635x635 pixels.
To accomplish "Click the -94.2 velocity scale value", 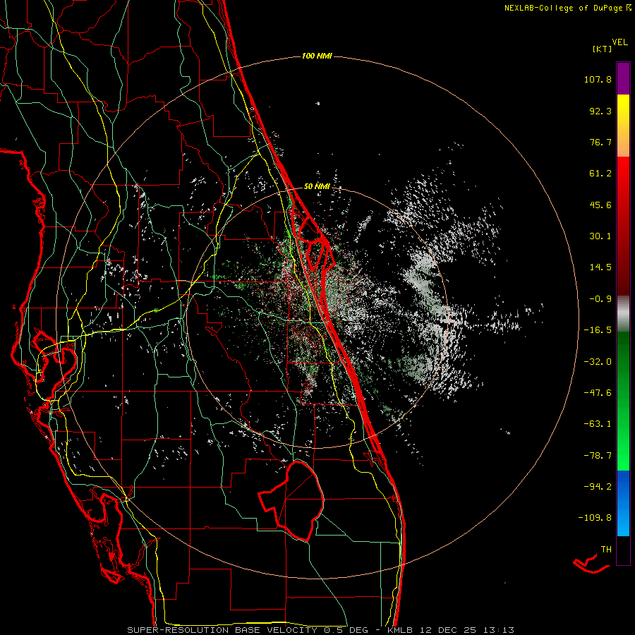I will [598, 486].
